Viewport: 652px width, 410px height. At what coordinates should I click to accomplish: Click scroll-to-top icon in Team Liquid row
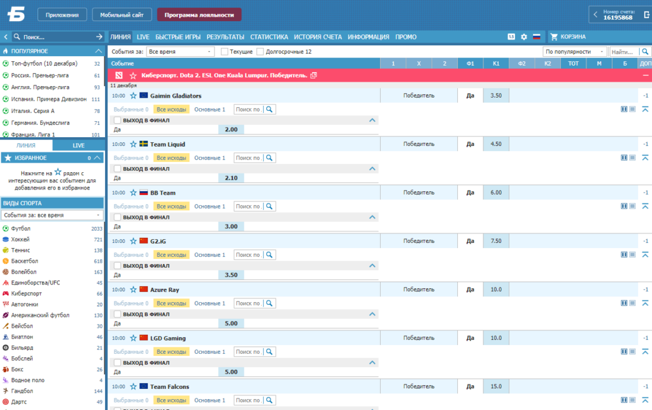point(645,157)
